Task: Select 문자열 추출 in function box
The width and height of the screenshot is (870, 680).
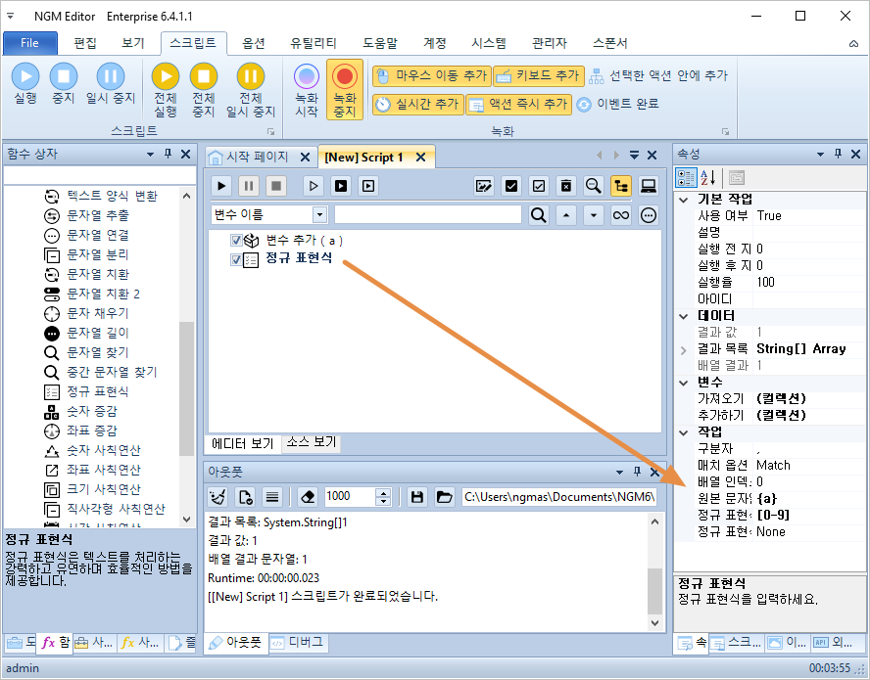Action: (98, 215)
